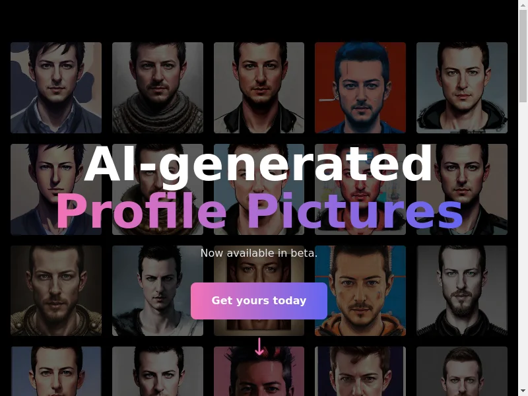This screenshot has width=528, height=396.
Task: Select the top-right portrait with dark hoodie
Action: (x=462, y=88)
